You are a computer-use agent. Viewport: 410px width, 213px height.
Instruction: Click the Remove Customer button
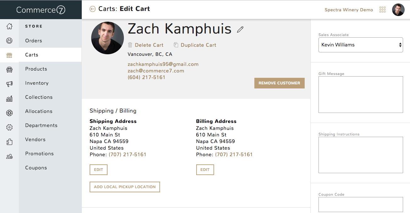pyautogui.click(x=280, y=83)
